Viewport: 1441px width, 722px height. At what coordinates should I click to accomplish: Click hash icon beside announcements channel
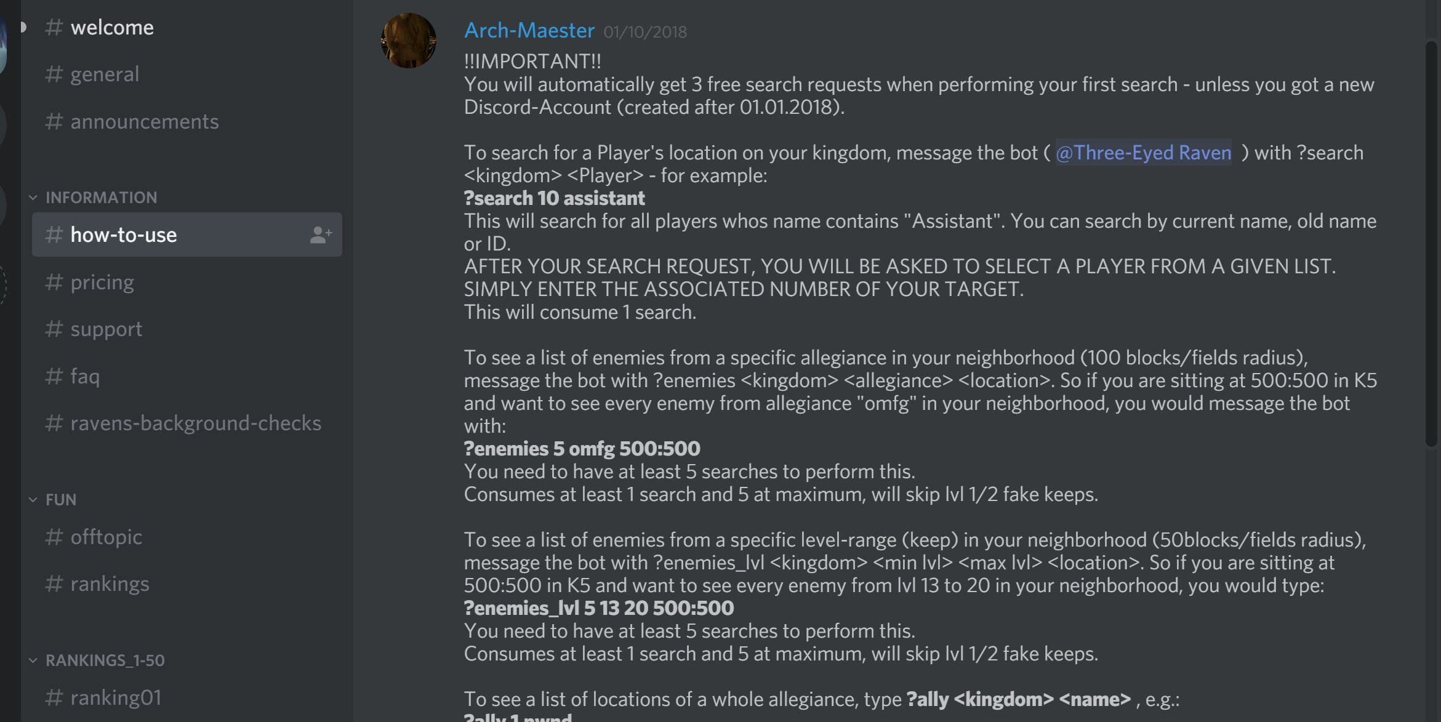[54, 121]
